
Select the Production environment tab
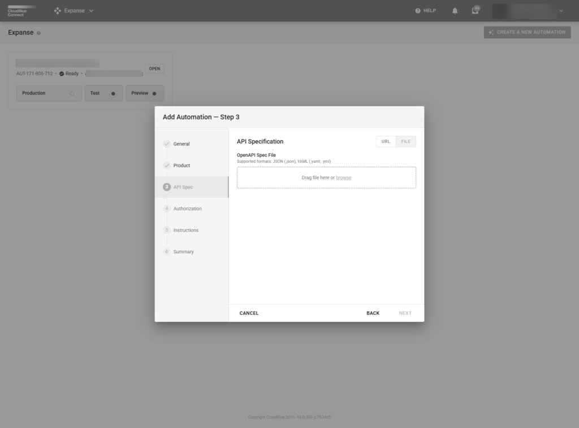coord(49,93)
